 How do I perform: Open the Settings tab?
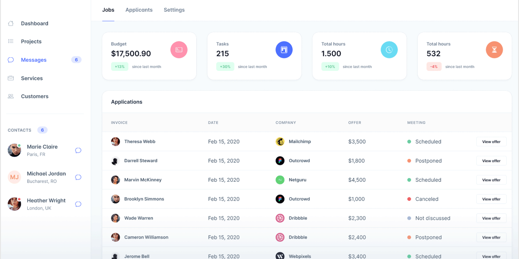coord(174,10)
